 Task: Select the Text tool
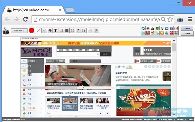point(56,30)
